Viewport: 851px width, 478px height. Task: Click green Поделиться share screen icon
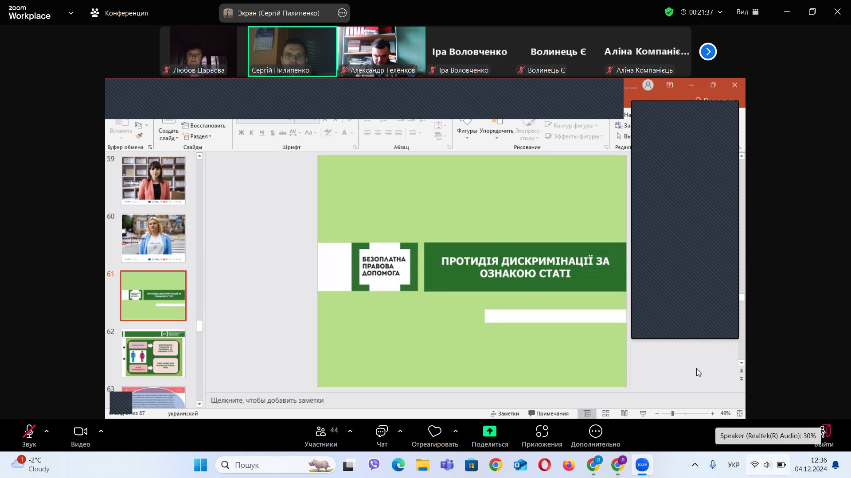click(489, 432)
